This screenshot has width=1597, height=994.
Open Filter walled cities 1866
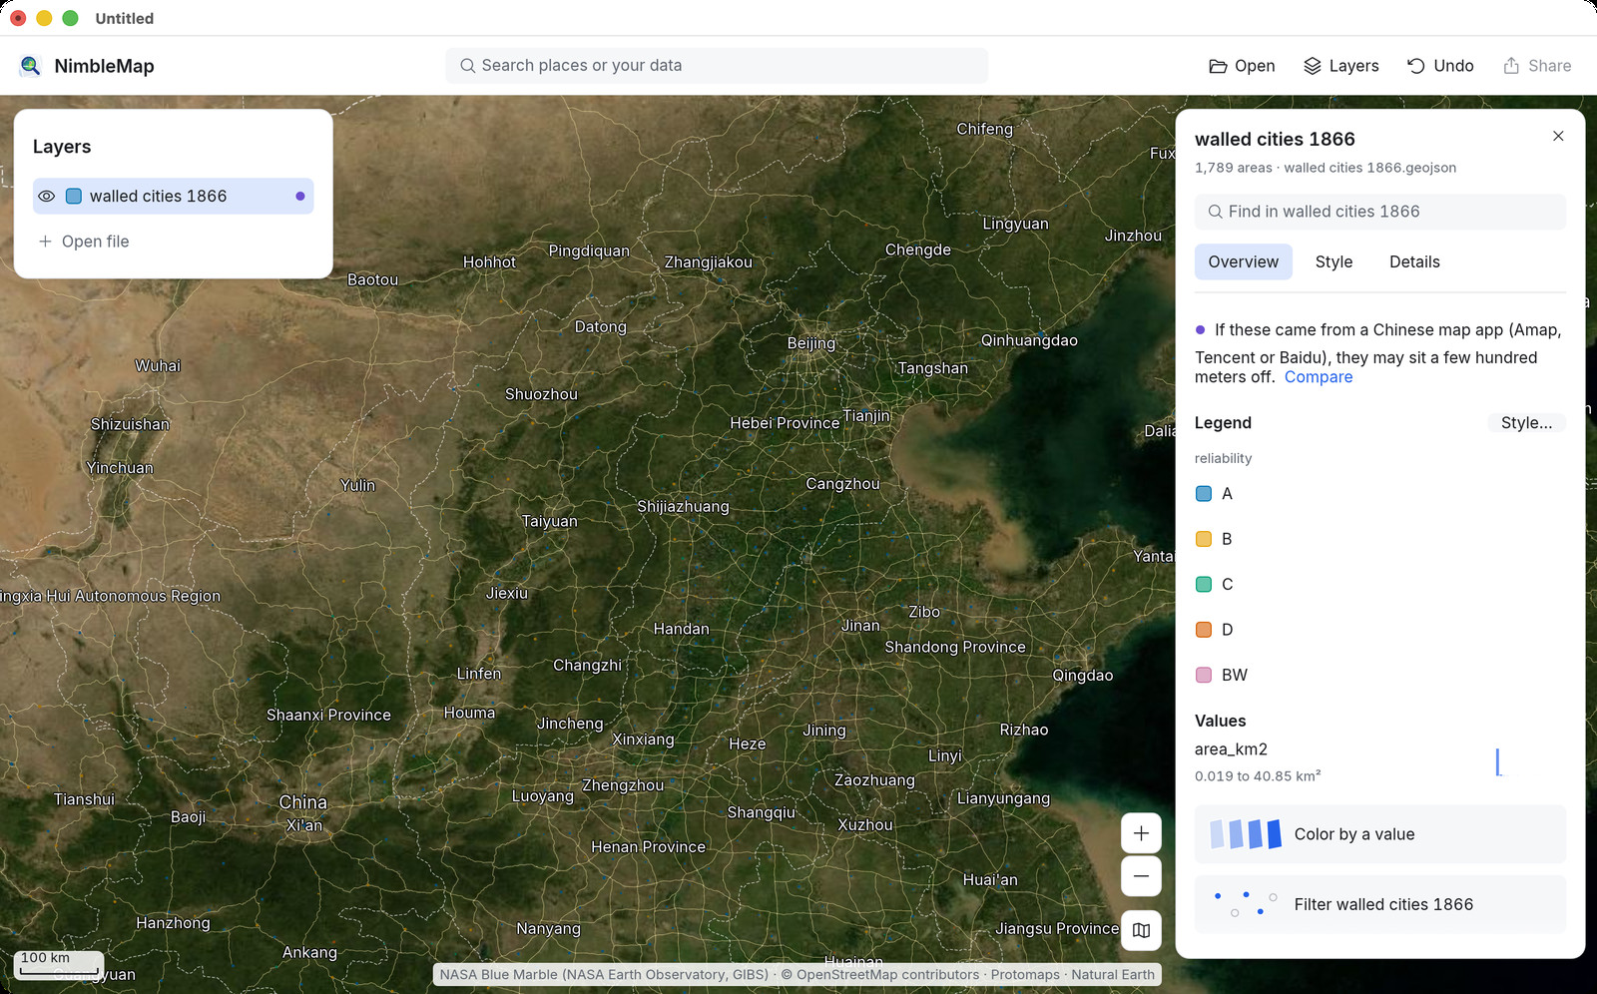pyautogui.click(x=1380, y=904)
